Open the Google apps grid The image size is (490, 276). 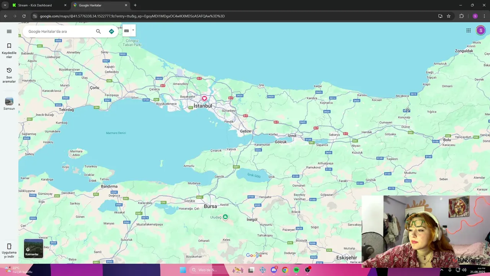pos(469,31)
